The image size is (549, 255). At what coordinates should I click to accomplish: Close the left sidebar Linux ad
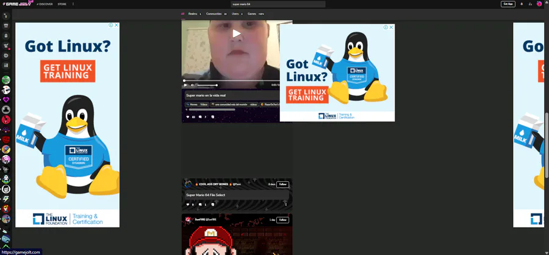pos(117,25)
